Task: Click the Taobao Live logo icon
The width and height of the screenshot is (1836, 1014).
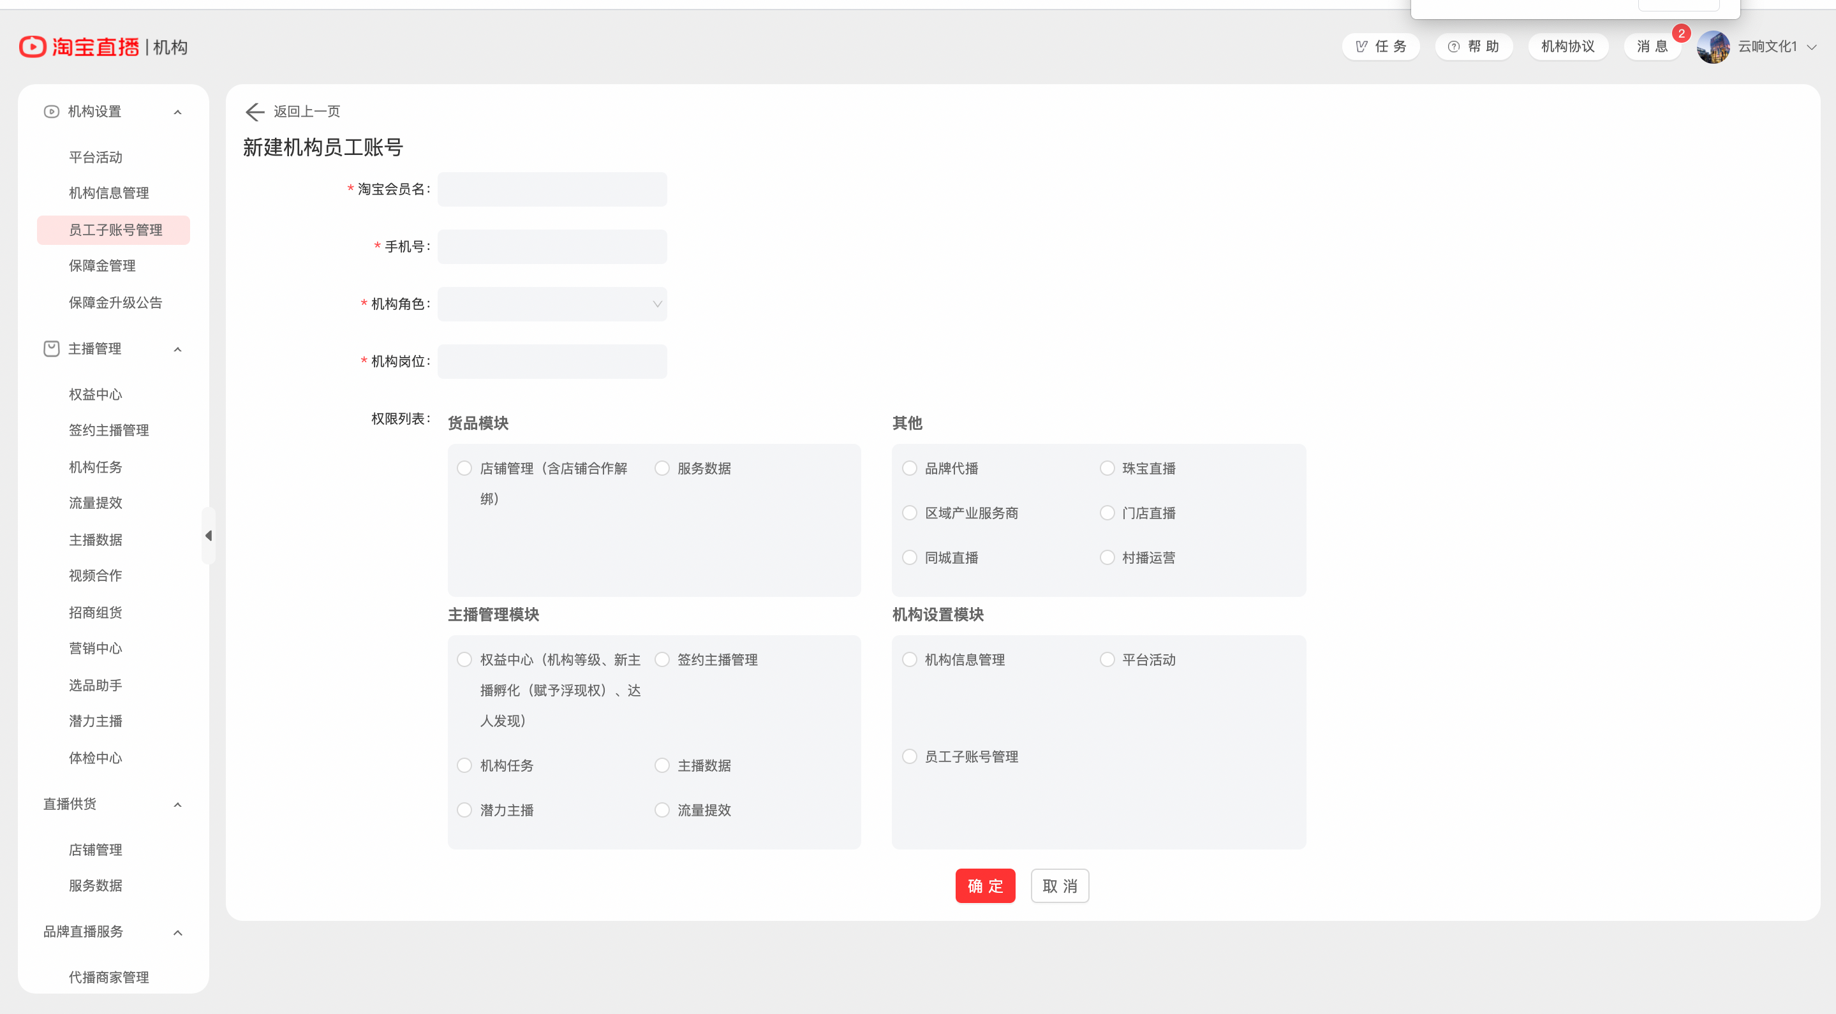Action: coord(32,47)
